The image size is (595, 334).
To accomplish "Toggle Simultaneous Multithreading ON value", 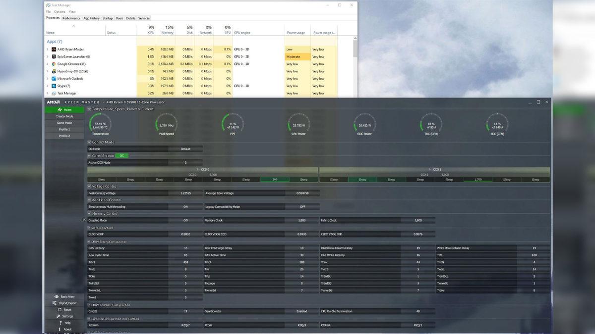I will [x=185, y=207].
